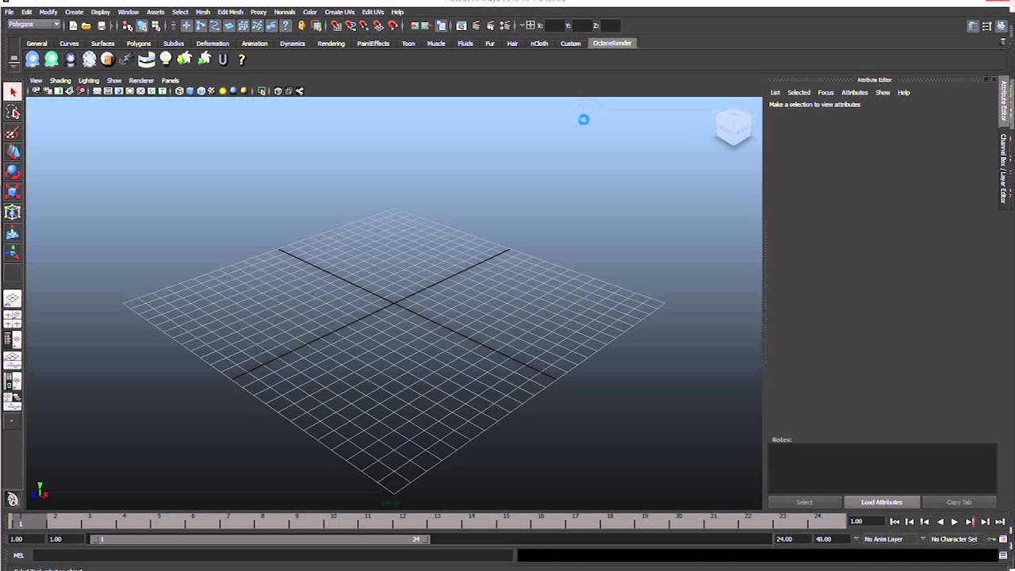1015x571 pixels.
Task: Click the range slider bar
Action: tap(259, 539)
